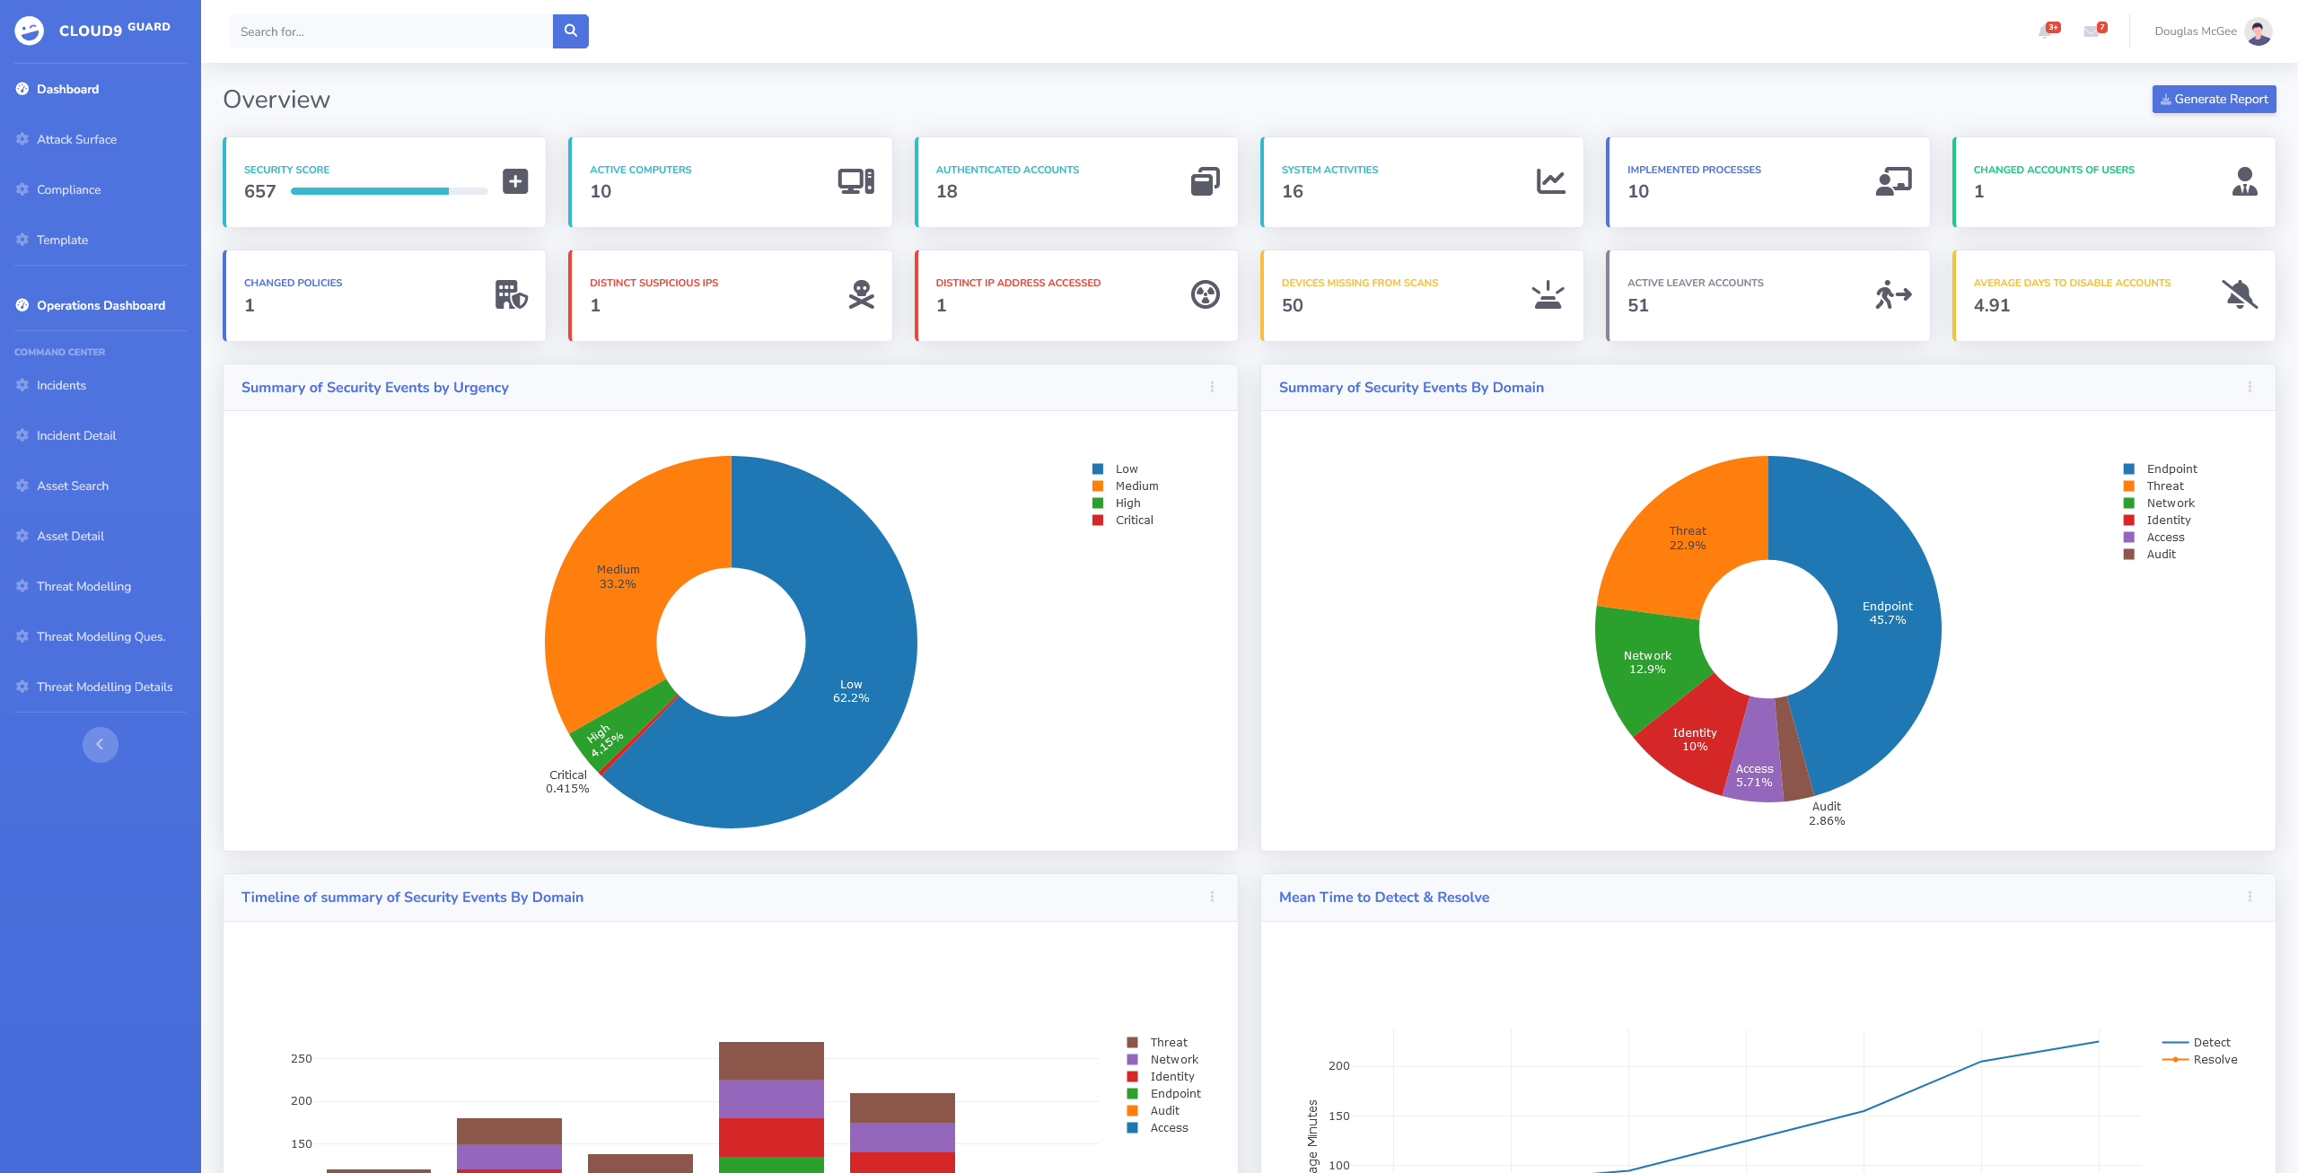This screenshot has width=2298, height=1173.
Task: Click the notifications bell icon
Action: pyautogui.click(x=2045, y=31)
